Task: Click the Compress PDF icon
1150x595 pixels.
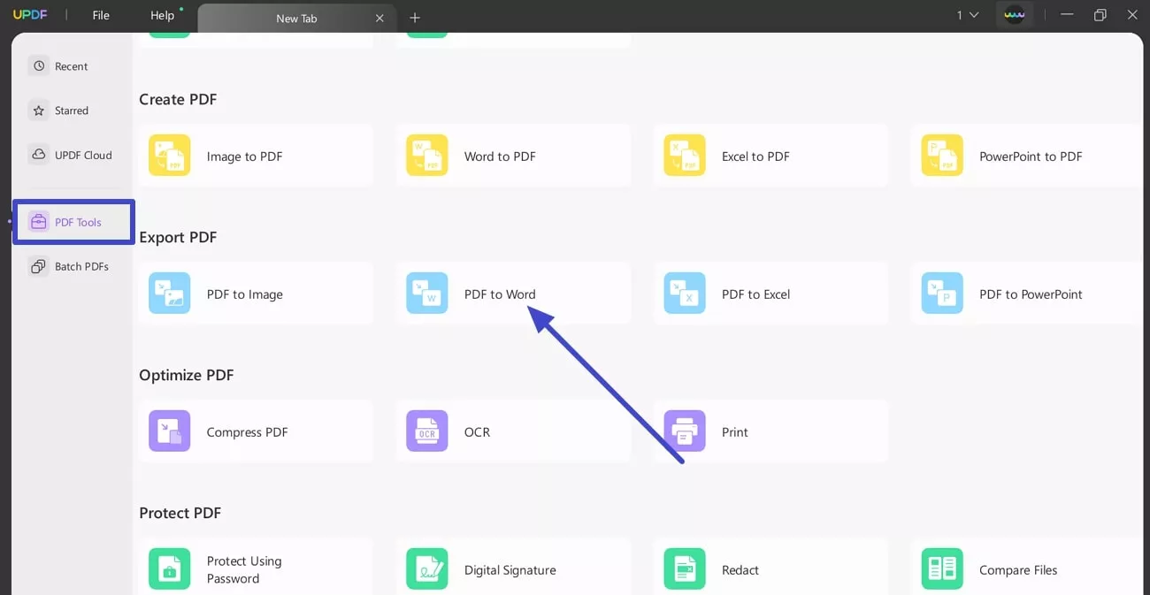Action: pos(169,431)
